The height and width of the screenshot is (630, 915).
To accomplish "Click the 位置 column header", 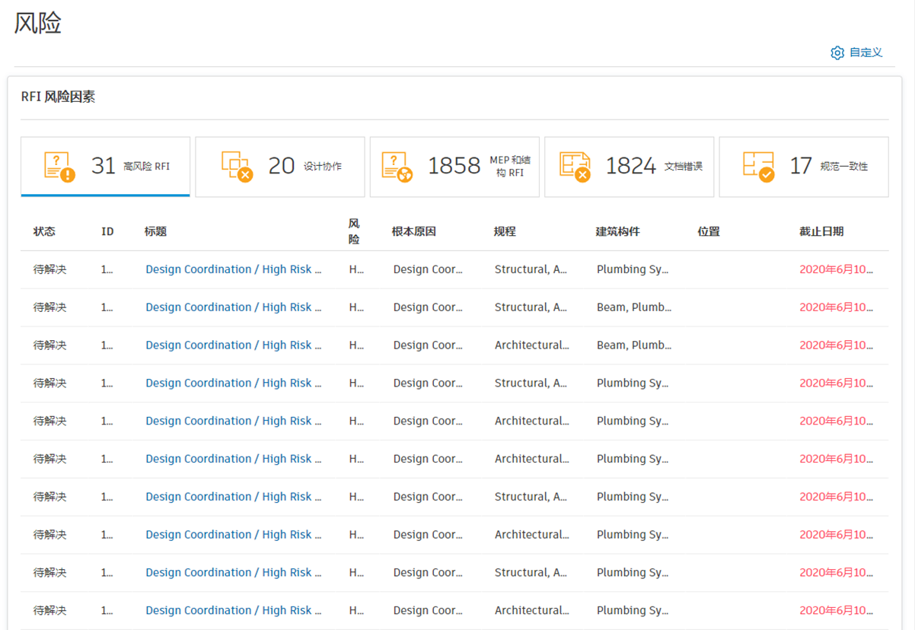I will (709, 231).
